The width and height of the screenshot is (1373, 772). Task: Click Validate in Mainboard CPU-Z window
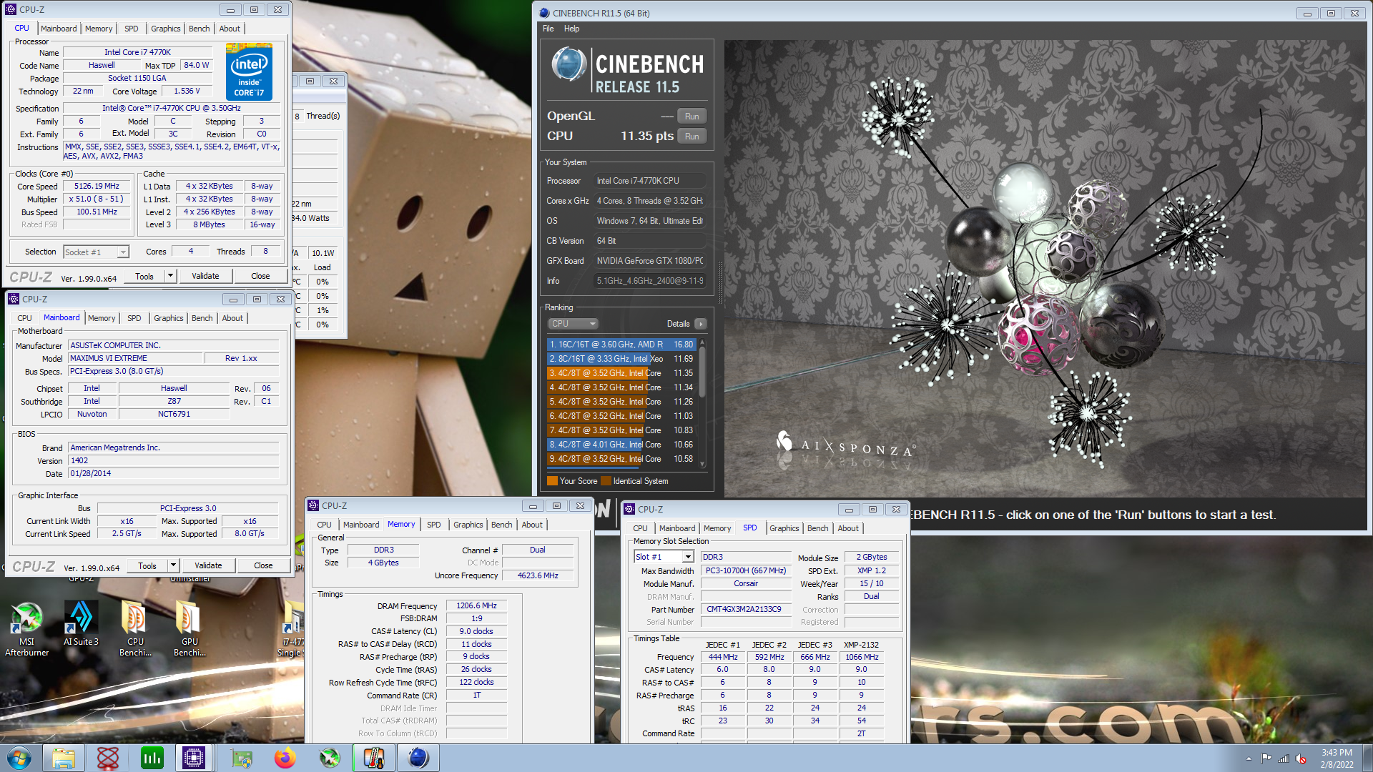[208, 565]
